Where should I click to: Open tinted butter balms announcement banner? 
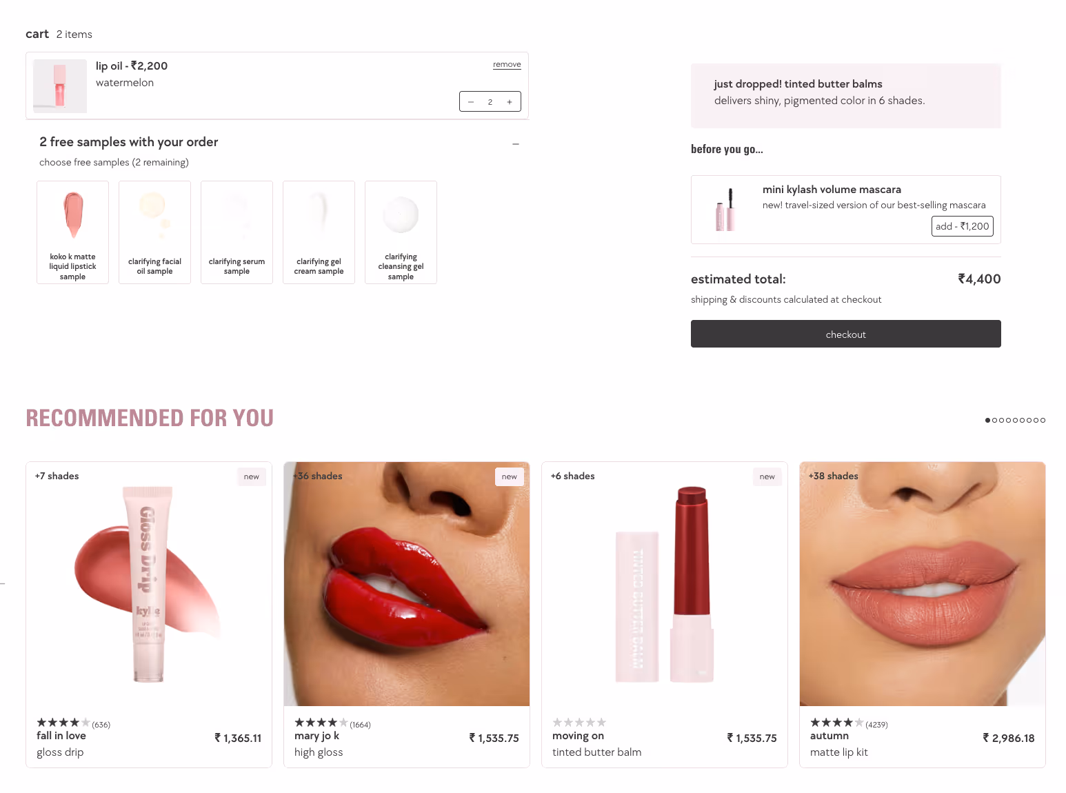point(845,96)
